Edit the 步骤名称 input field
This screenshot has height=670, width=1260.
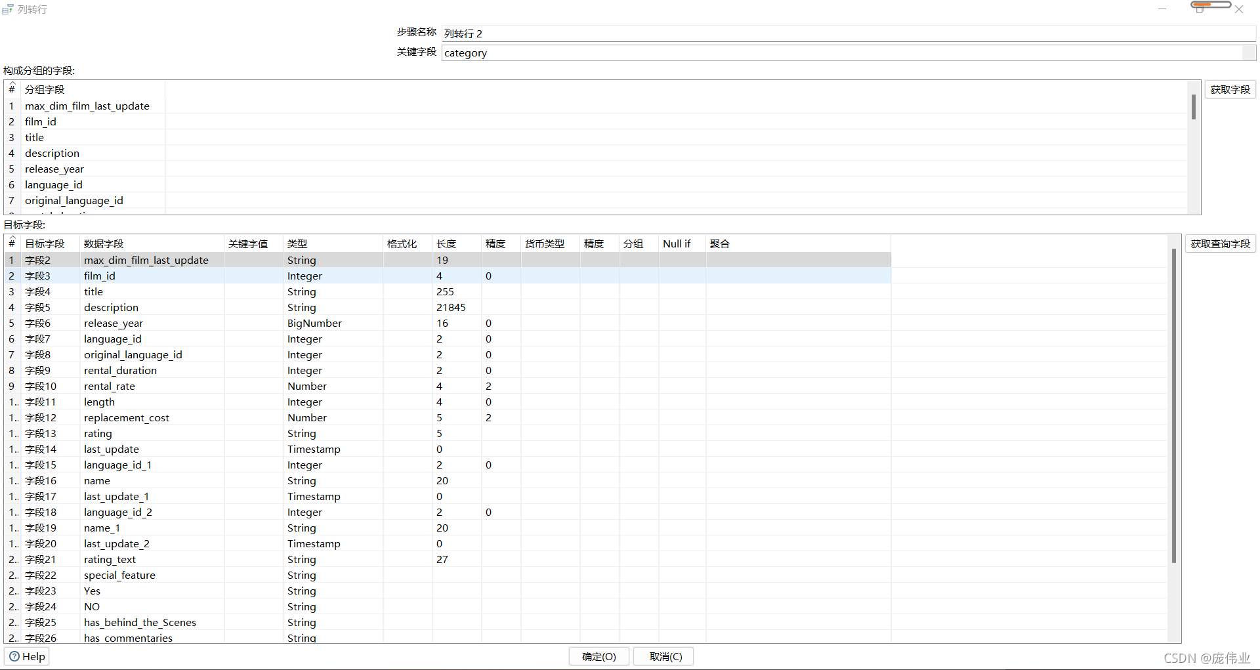pyautogui.click(x=849, y=33)
